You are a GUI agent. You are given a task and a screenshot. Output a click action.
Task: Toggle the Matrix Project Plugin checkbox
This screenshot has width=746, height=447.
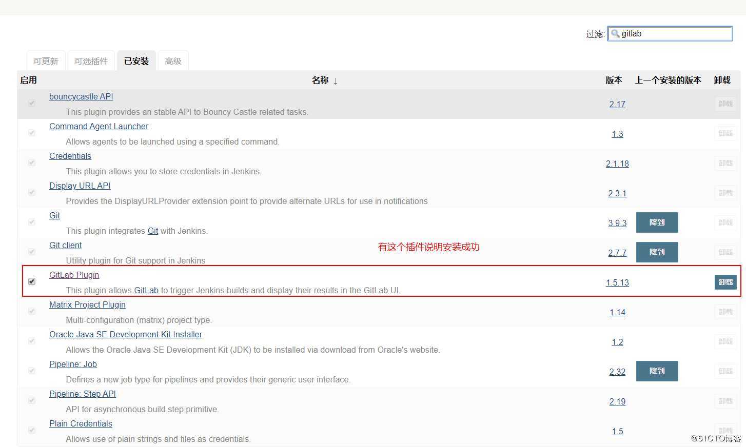(x=32, y=311)
